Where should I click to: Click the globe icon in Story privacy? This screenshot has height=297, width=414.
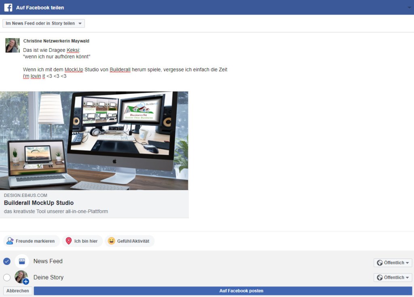point(380,278)
